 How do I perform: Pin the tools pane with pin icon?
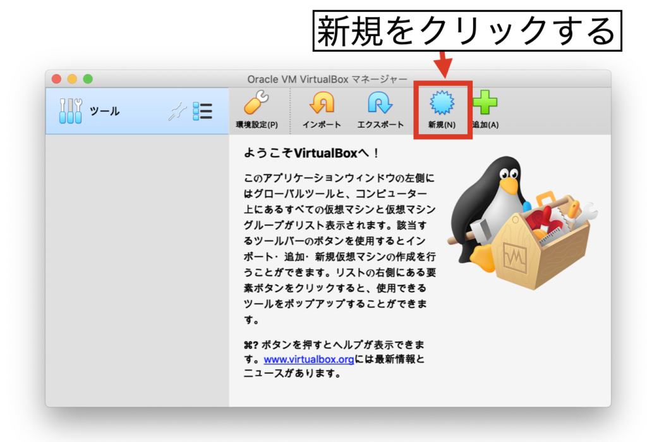178,112
